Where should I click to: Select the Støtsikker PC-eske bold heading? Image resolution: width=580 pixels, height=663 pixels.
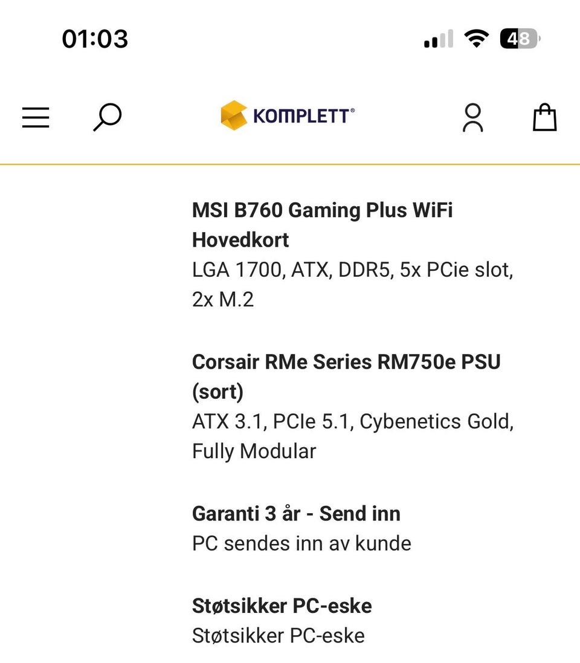pyautogui.click(x=282, y=606)
